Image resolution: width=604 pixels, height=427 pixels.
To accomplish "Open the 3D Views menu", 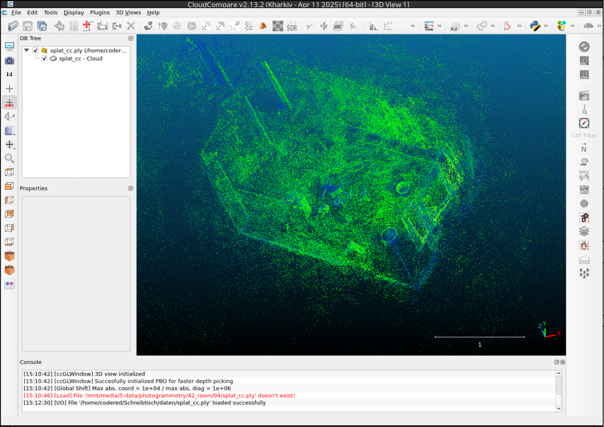I will pyautogui.click(x=128, y=12).
